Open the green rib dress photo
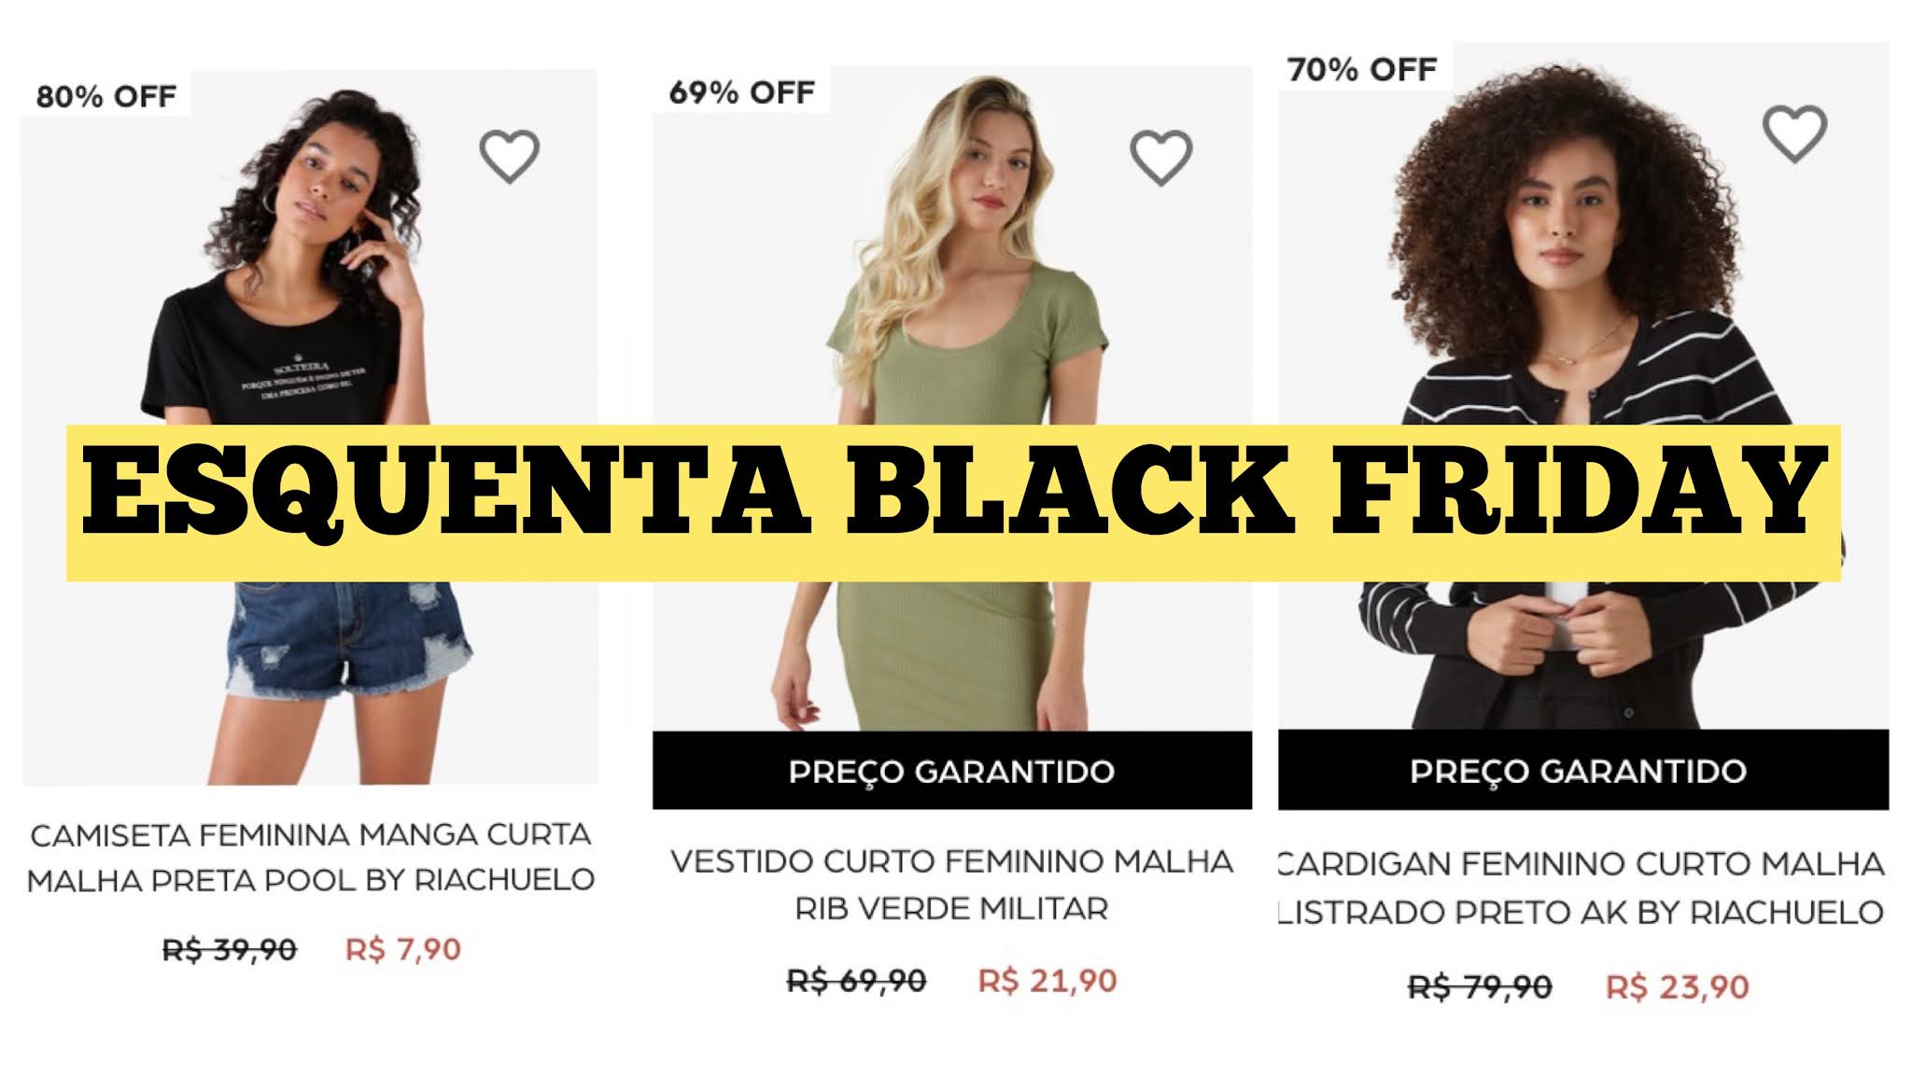Viewport: 1912px width, 1076px height. pyautogui.click(x=952, y=399)
